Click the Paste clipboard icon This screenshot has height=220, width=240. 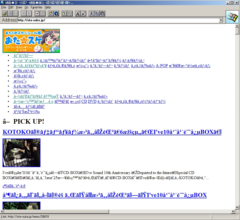pyautogui.click(x=102, y=14)
